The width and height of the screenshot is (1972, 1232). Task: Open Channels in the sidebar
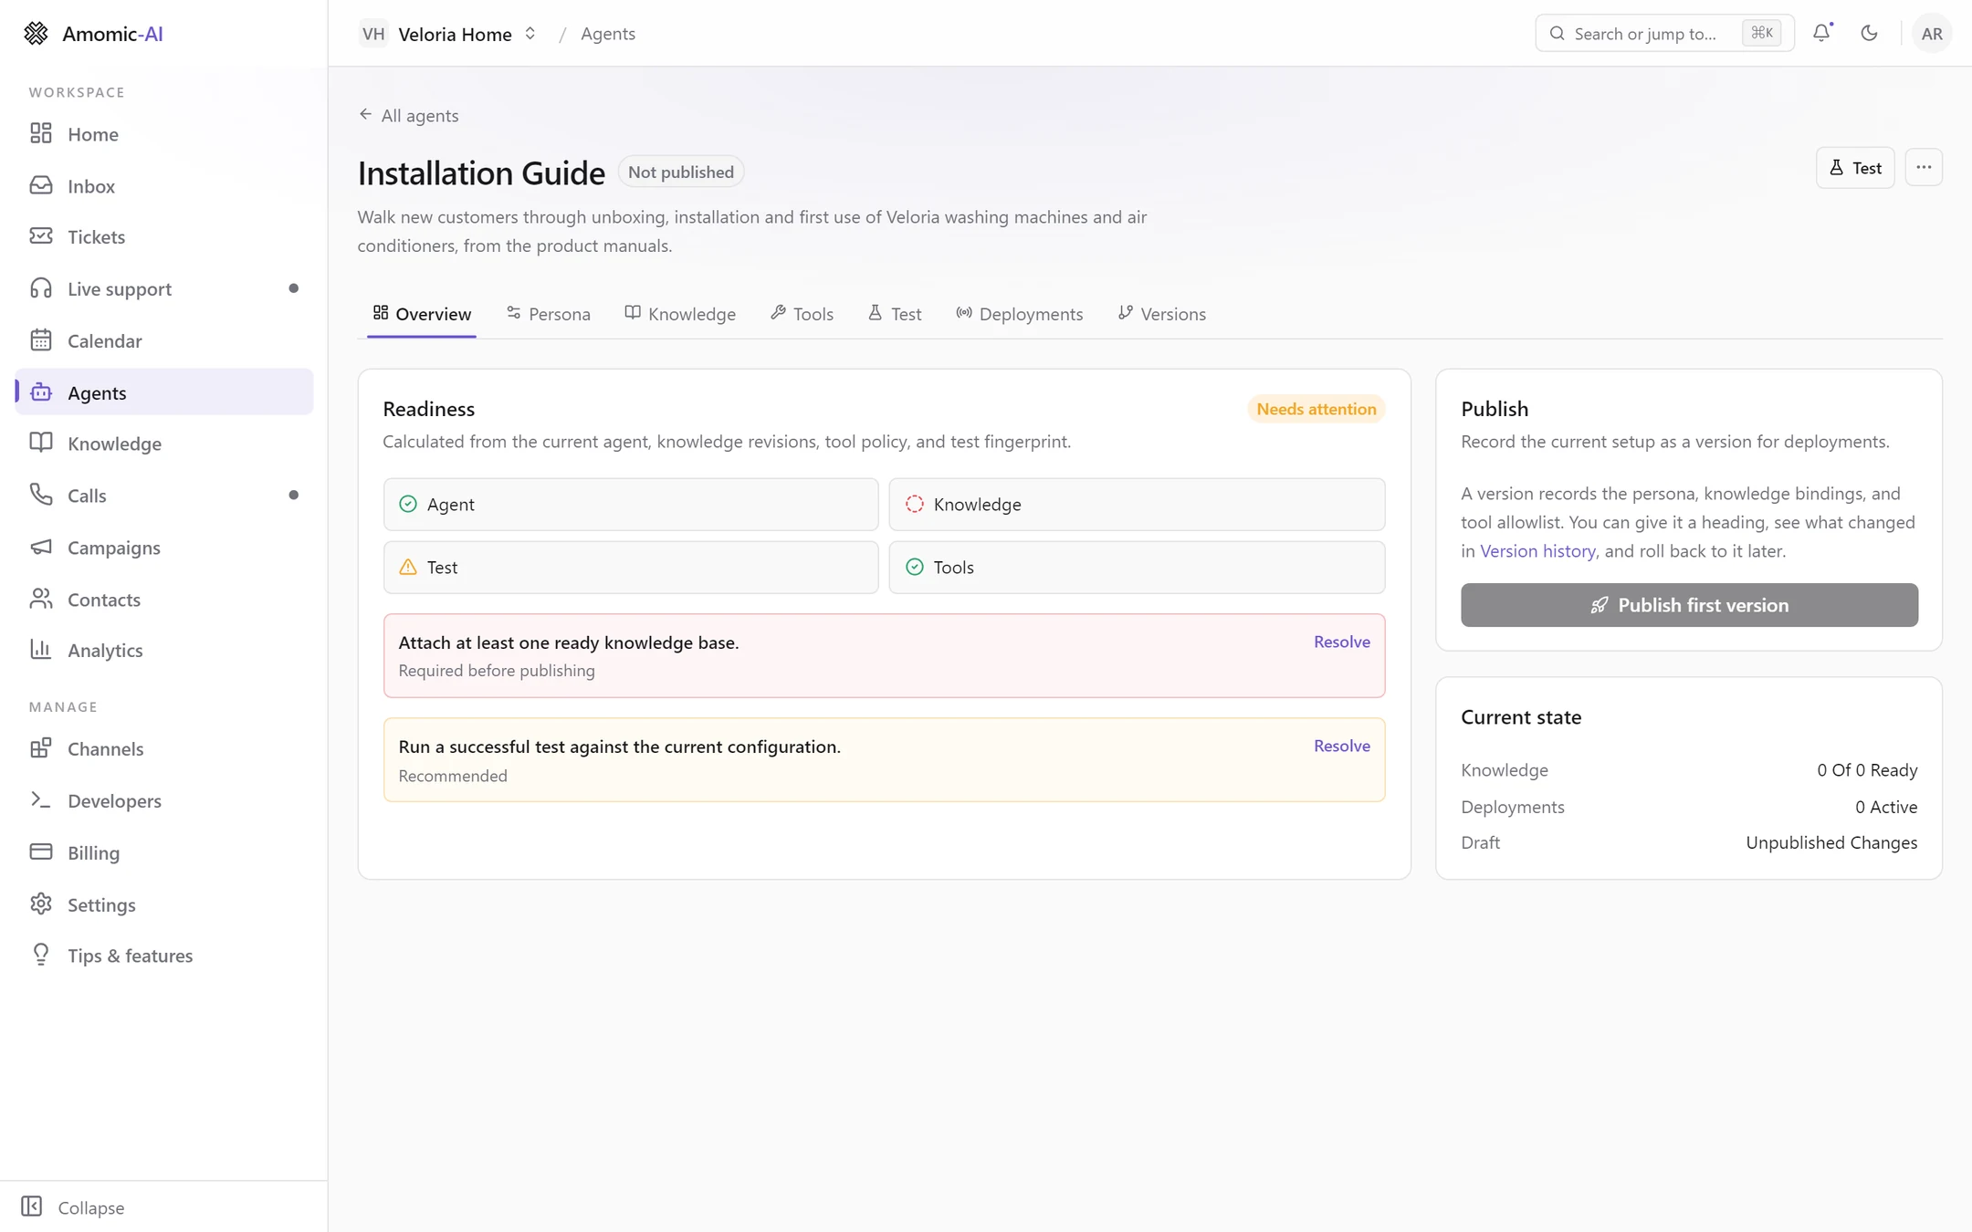[x=164, y=749]
